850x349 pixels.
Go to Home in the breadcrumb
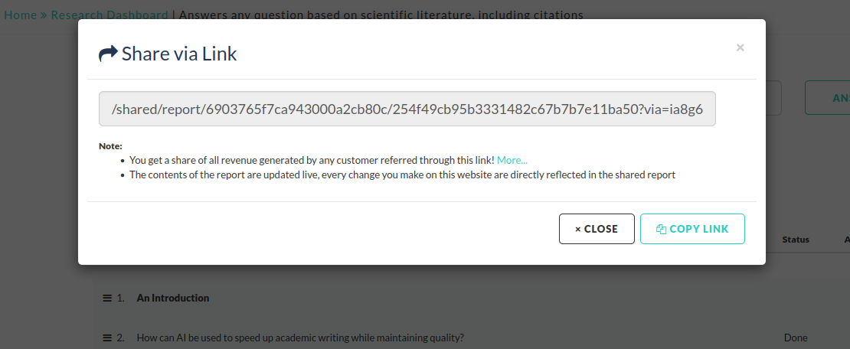(x=20, y=15)
